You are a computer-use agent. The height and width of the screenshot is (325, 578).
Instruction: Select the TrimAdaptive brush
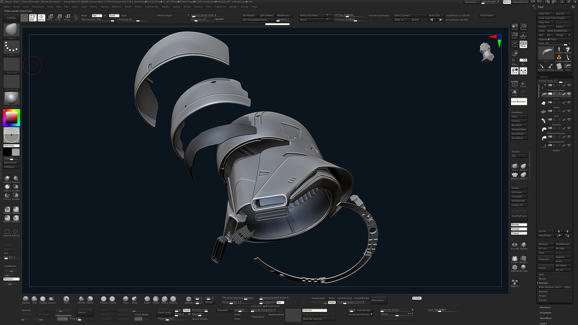tap(104, 299)
